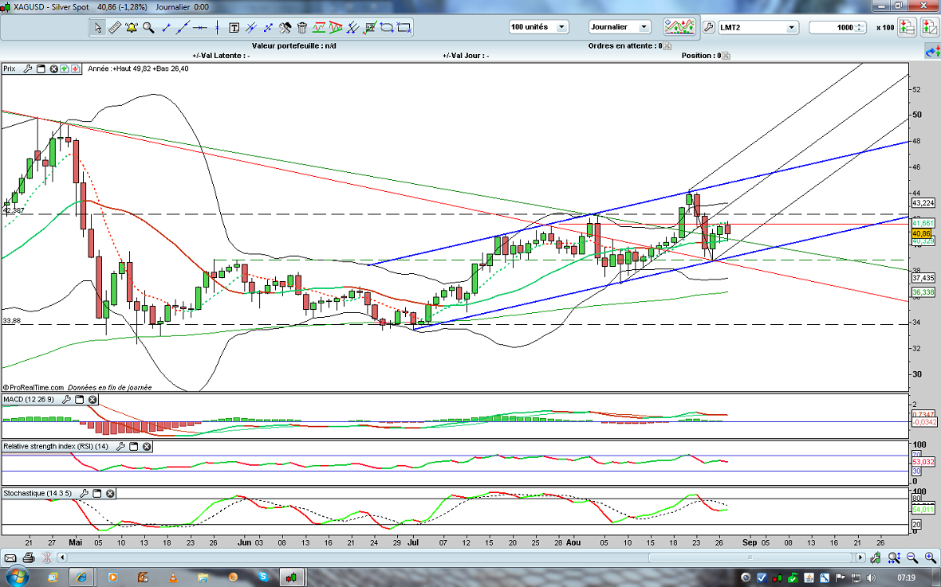
Task: Activate the magnifier zoom tool
Action: pyautogui.click(x=148, y=27)
